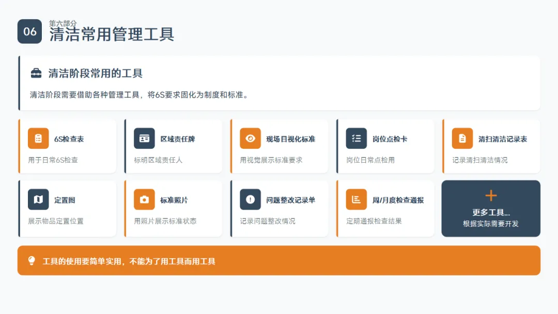Viewport: 558px width, 314px height.
Task: Select the 现场目视化标准 card title
Action: coord(291,139)
